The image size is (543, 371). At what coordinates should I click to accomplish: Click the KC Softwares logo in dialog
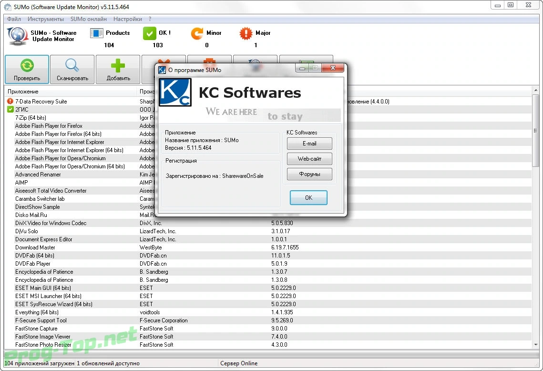point(175,92)
